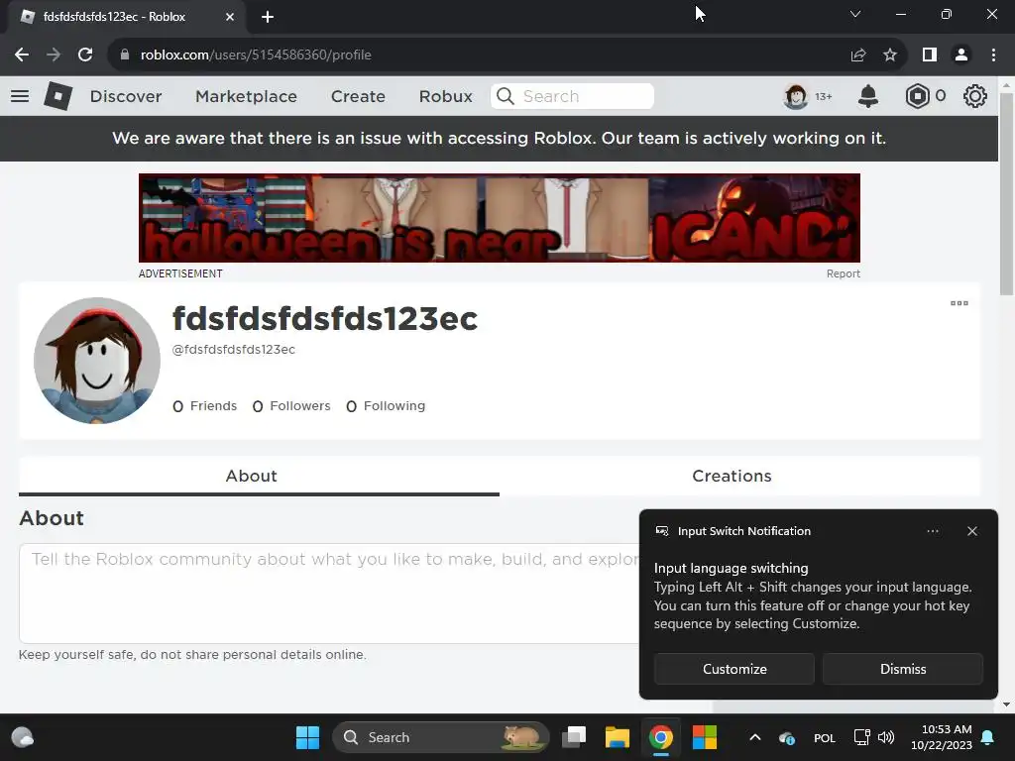The image size is (1015, 761).
Task: Click the user avatar in the header
Action: click(796, 96)
